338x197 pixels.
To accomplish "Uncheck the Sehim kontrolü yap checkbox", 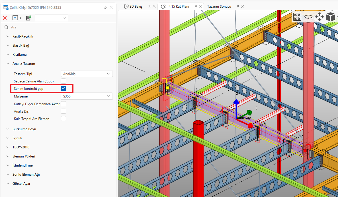I will point(63,89).
